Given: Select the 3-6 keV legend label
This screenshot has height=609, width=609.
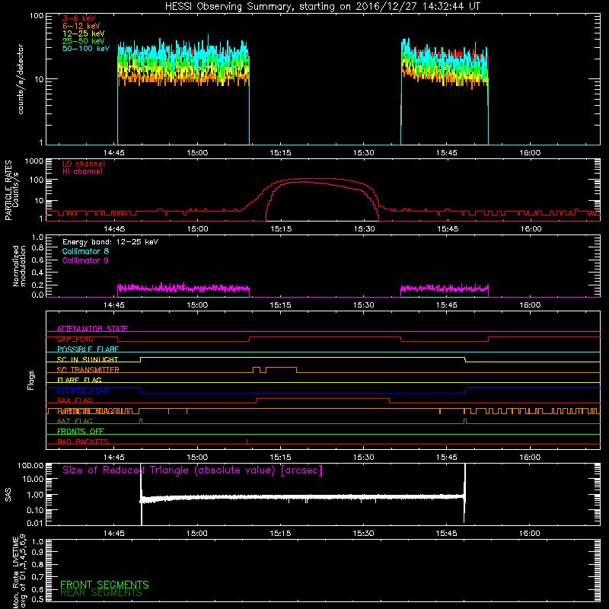Looking at the screenshot, I should click(79, 18).
